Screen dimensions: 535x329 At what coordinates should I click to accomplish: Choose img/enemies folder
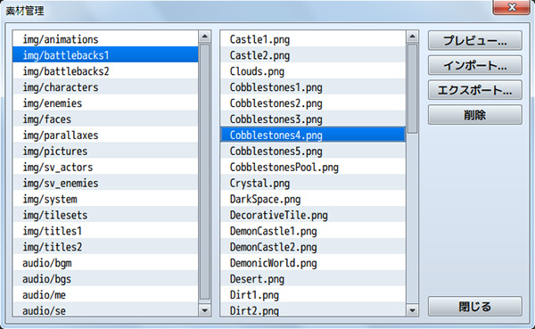(x=105, y=103)
